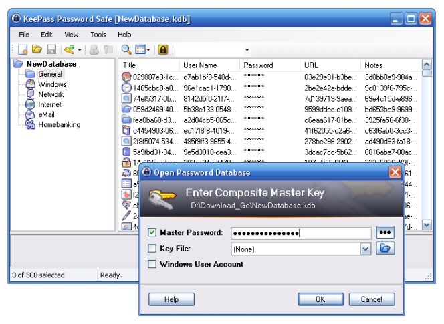Screen dimensions: 444x324
Task: Click the Find magnifier toolbar icon
Action: [x=126, y=50]
